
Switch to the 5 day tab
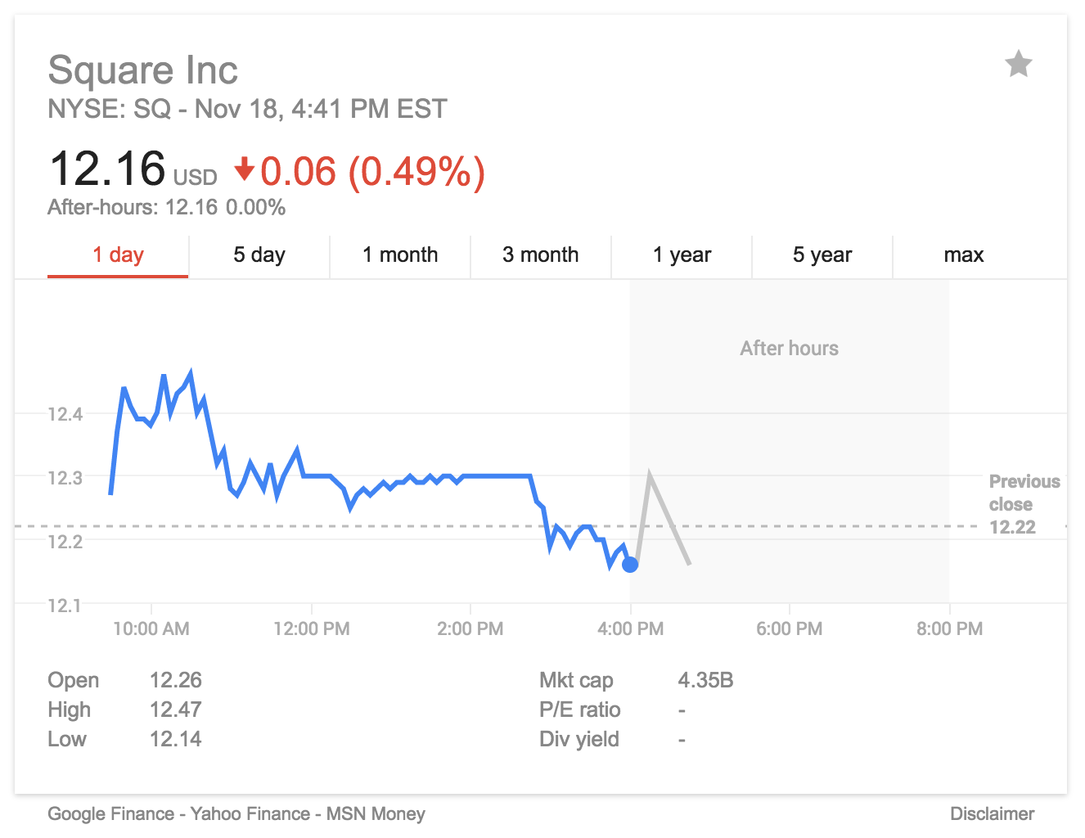click(259, 255)
